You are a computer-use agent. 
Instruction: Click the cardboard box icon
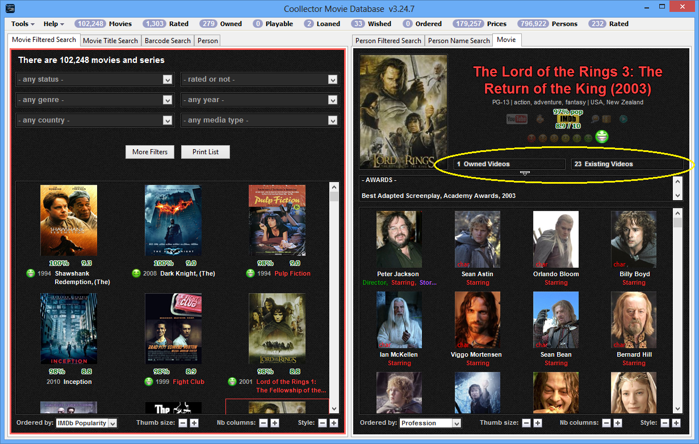click(606, 119)
